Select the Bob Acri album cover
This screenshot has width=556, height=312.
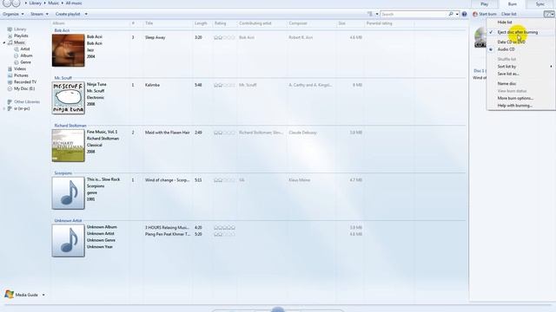click(68, 50)
